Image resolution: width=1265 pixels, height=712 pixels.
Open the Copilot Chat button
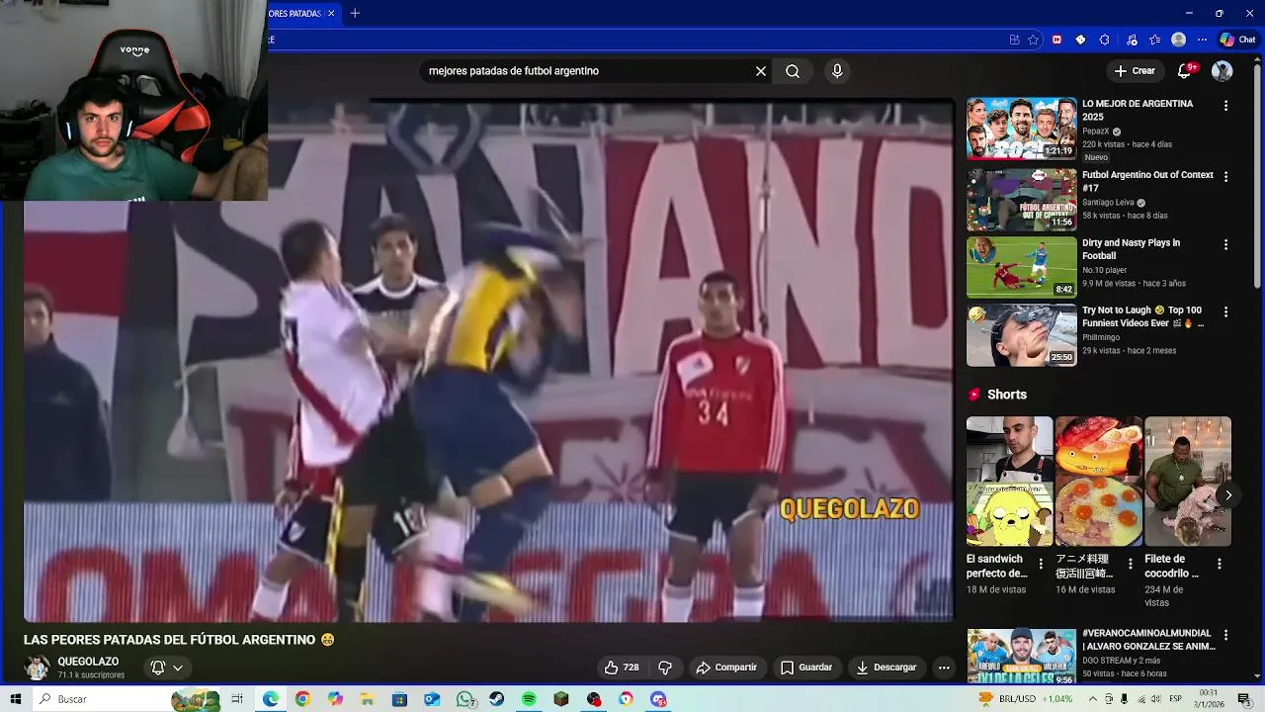[x=1237, y=40]
